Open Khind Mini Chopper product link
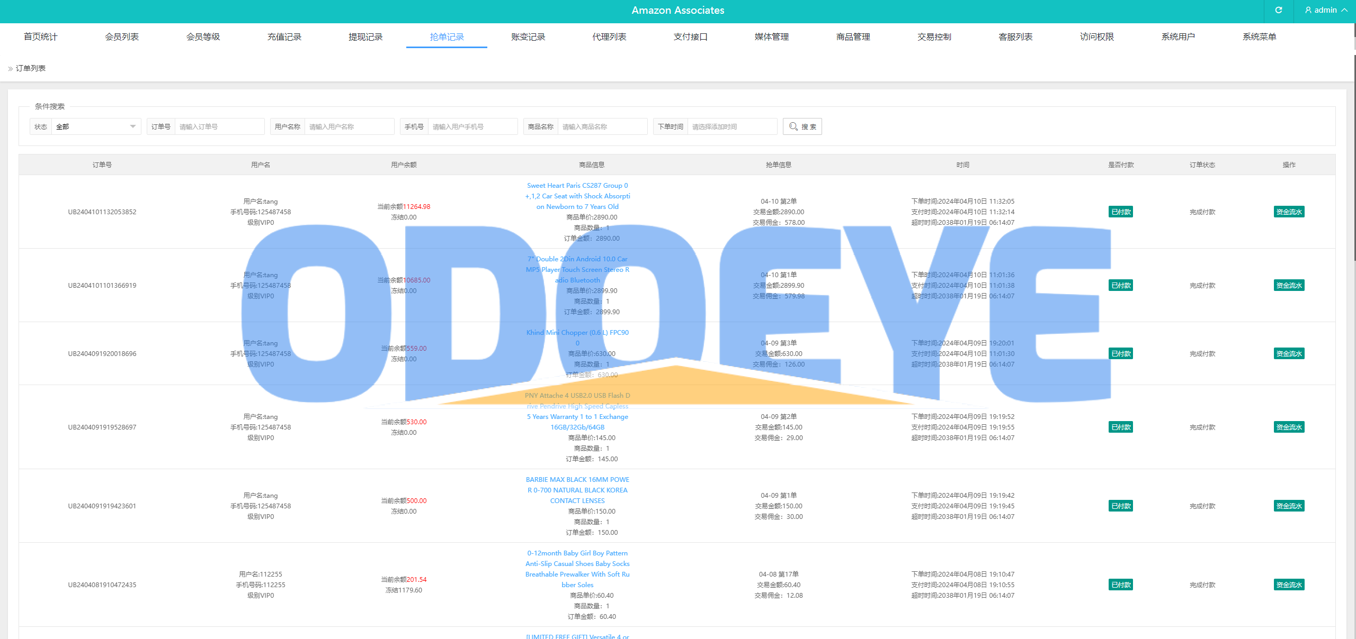This screenshot has width=1356, height=639. pyautogui.click(x=577, y=338)
